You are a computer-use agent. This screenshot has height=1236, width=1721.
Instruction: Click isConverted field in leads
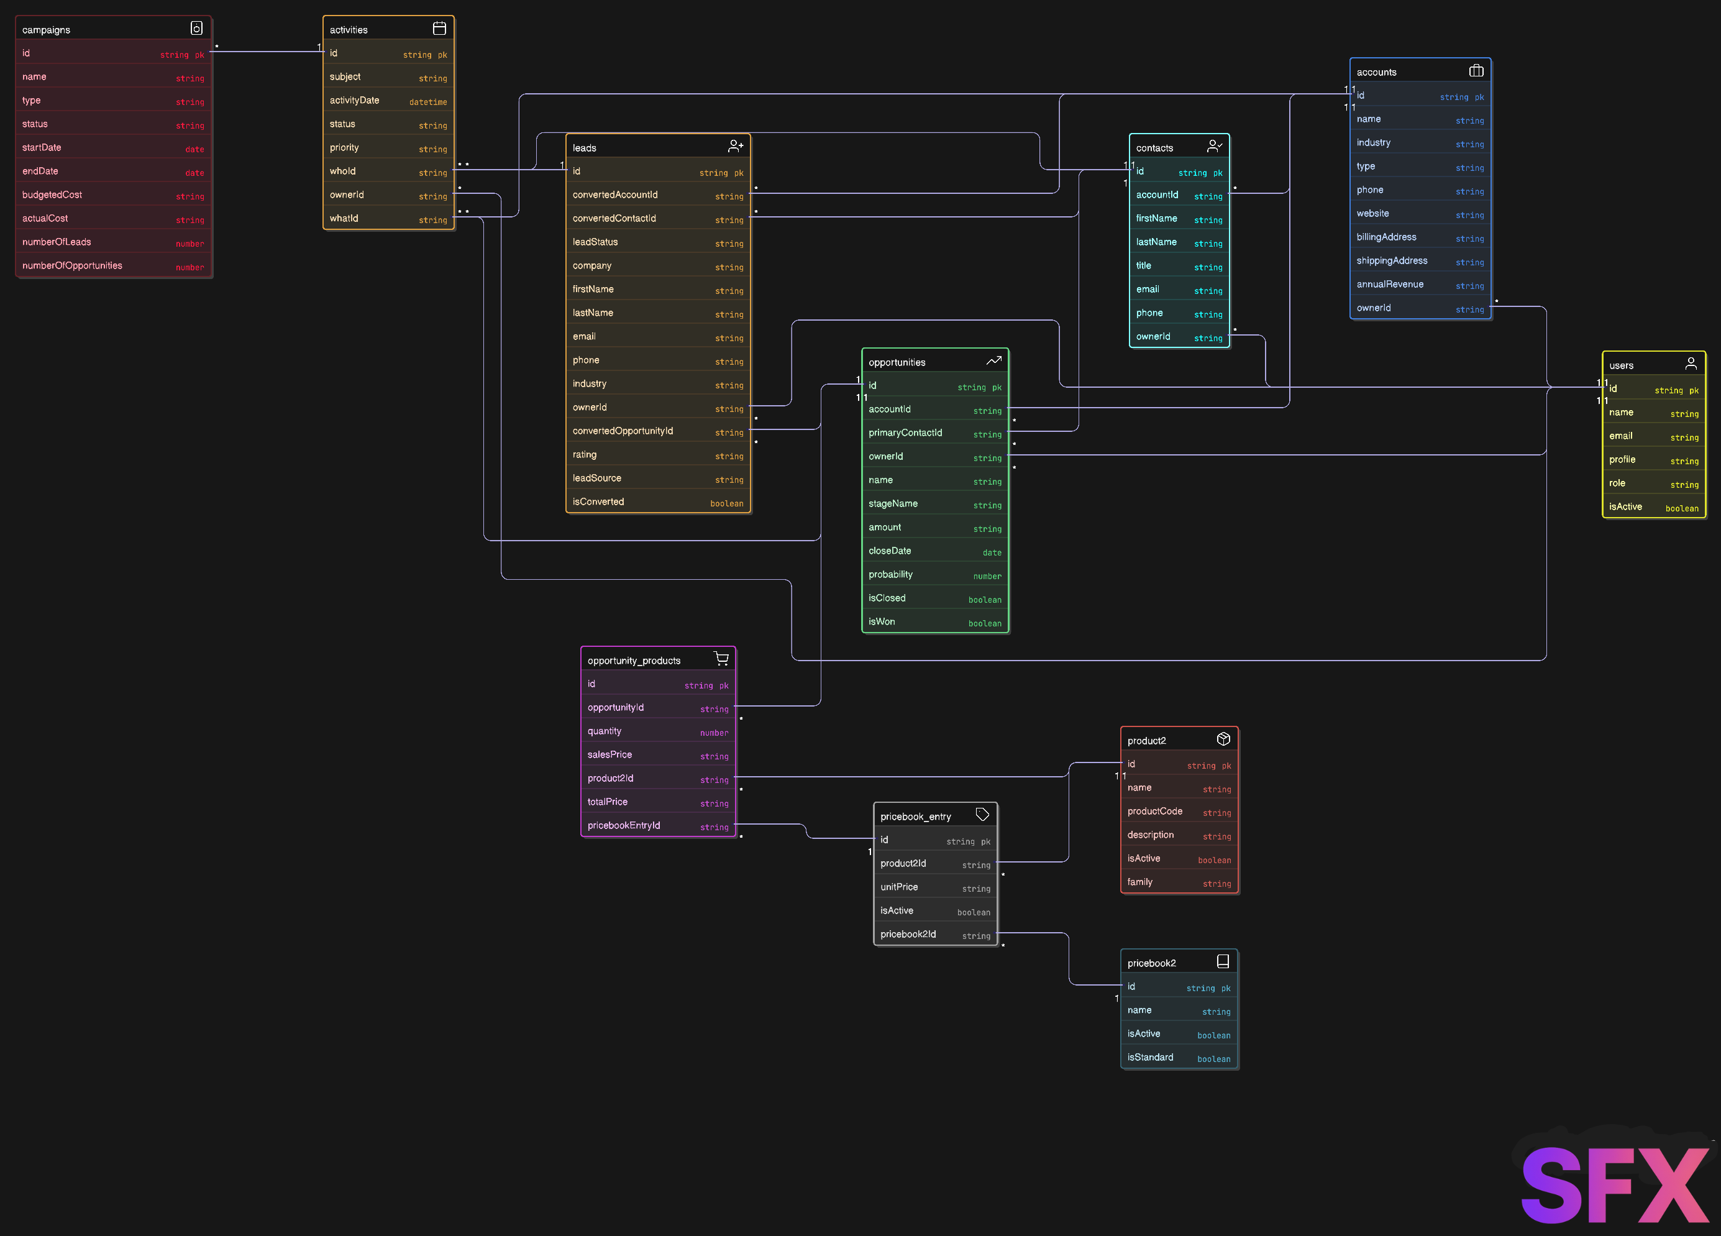click(658, 501)
